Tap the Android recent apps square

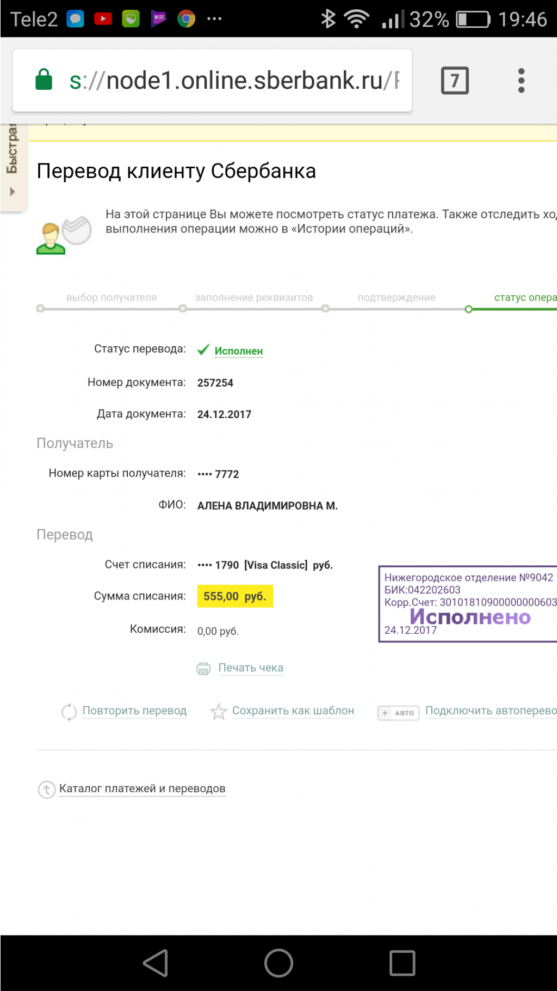coord(403,963)
